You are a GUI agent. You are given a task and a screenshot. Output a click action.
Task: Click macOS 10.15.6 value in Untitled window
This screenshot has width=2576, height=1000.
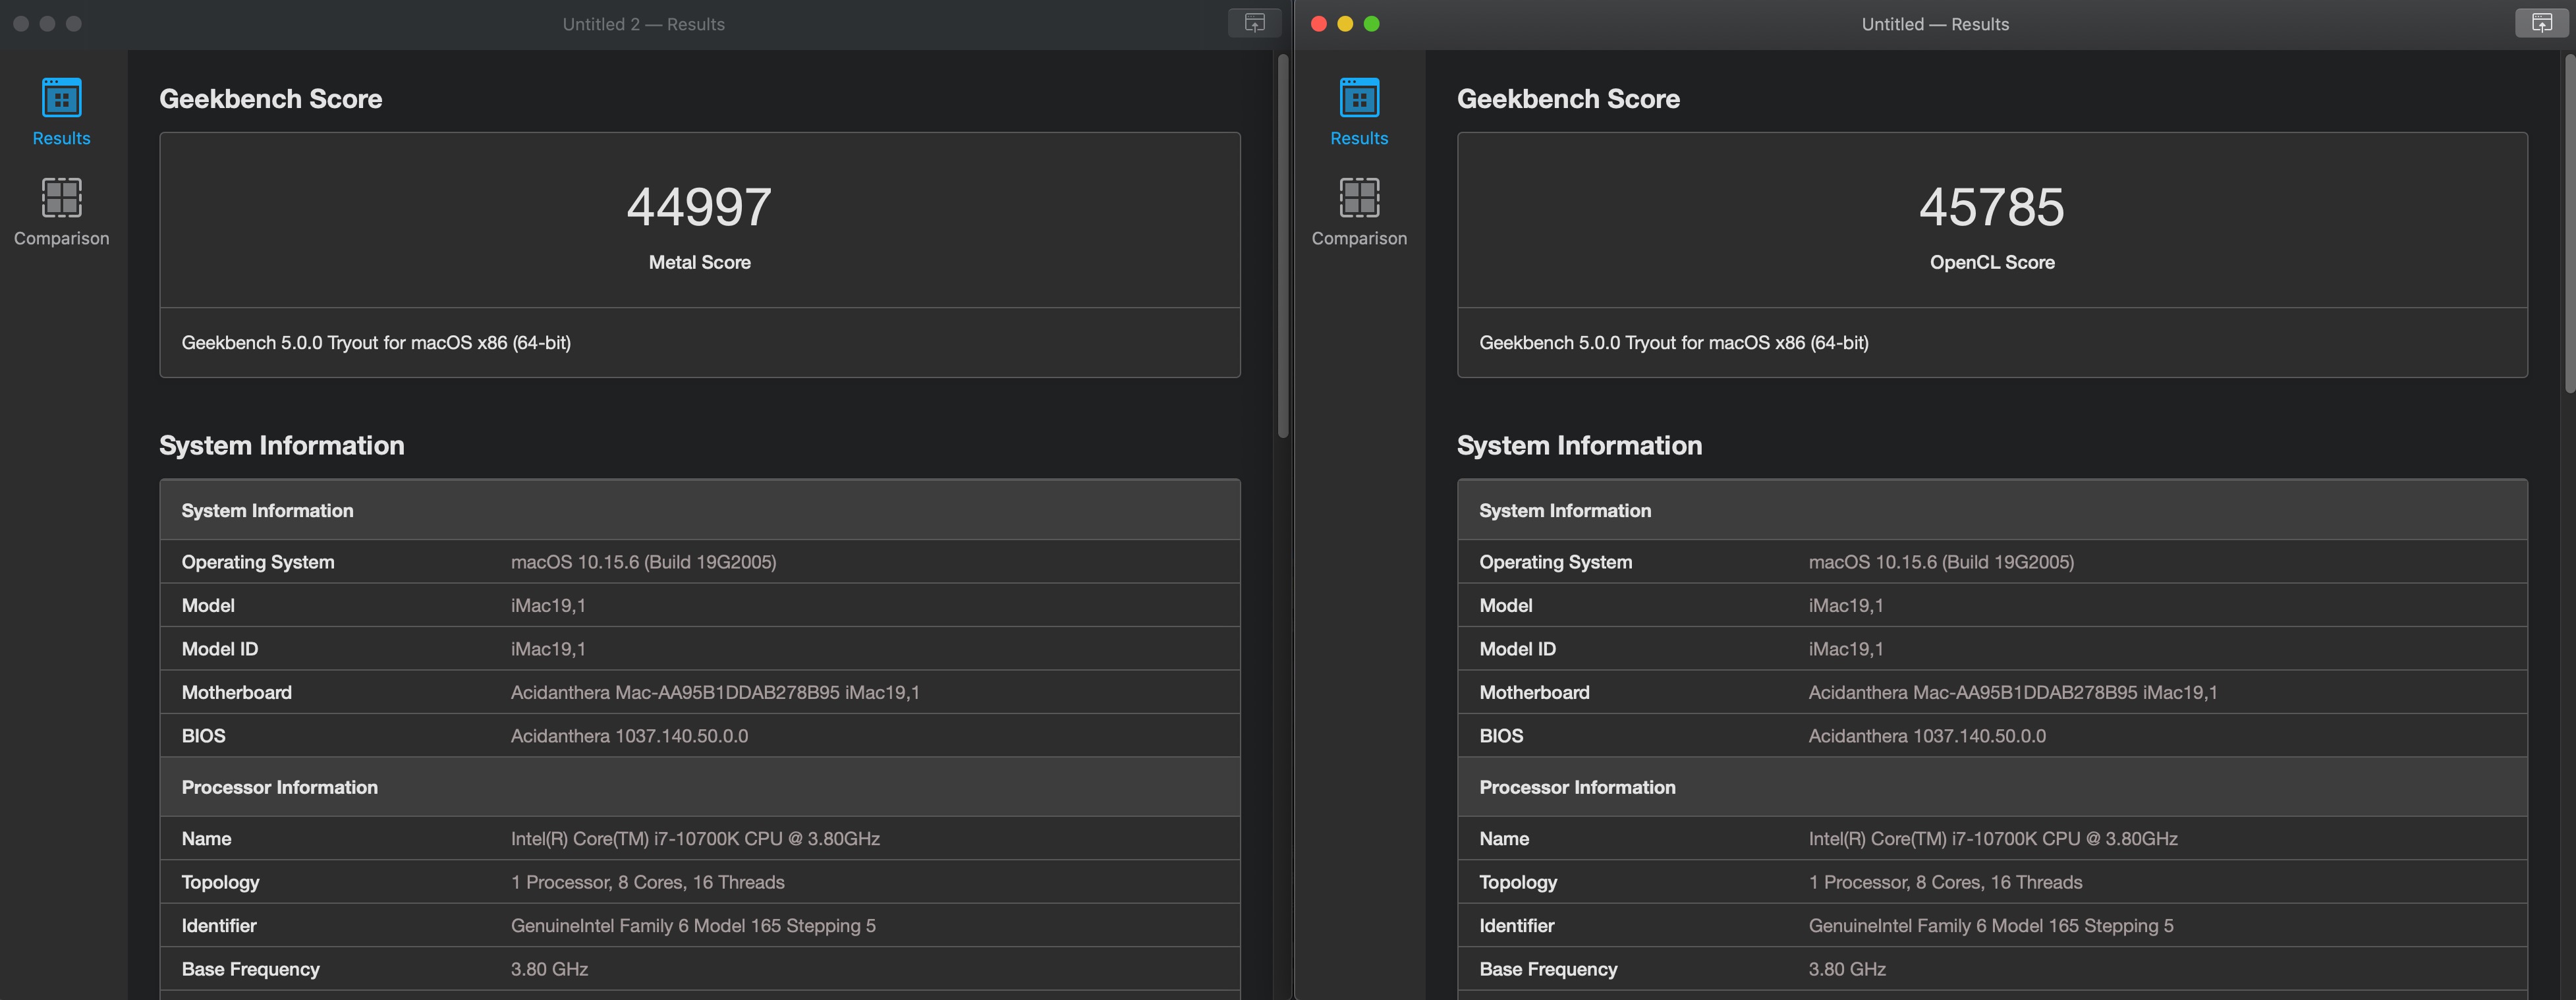1941,562
